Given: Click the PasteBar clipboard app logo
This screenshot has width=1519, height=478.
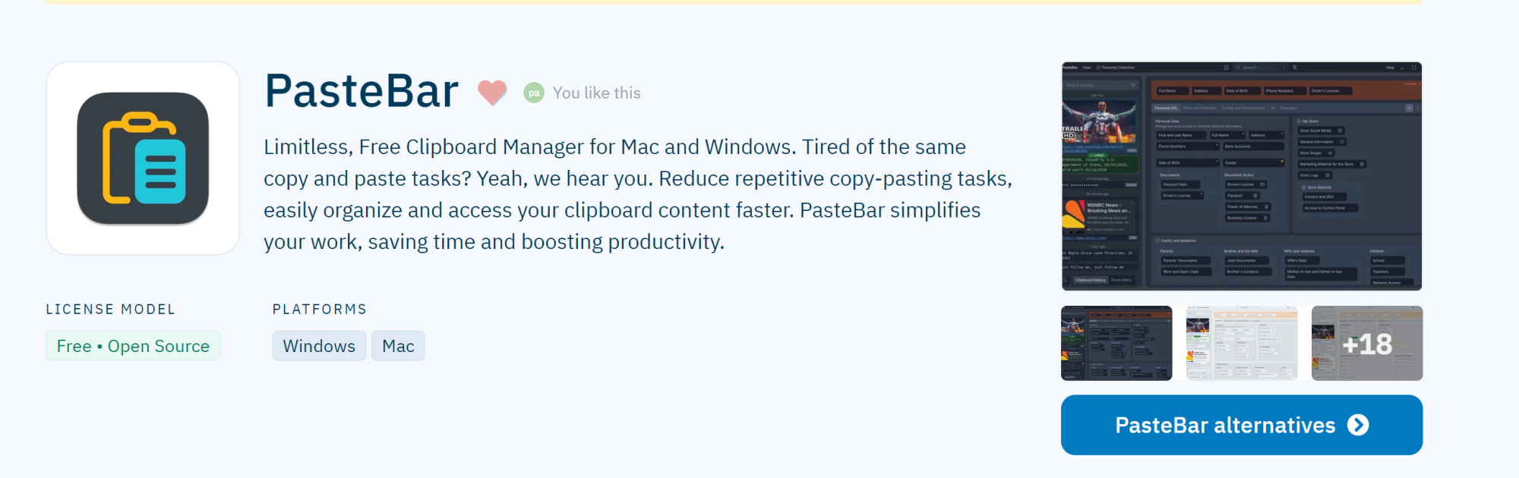Looking at the screenshot, I should click(143, 158).
